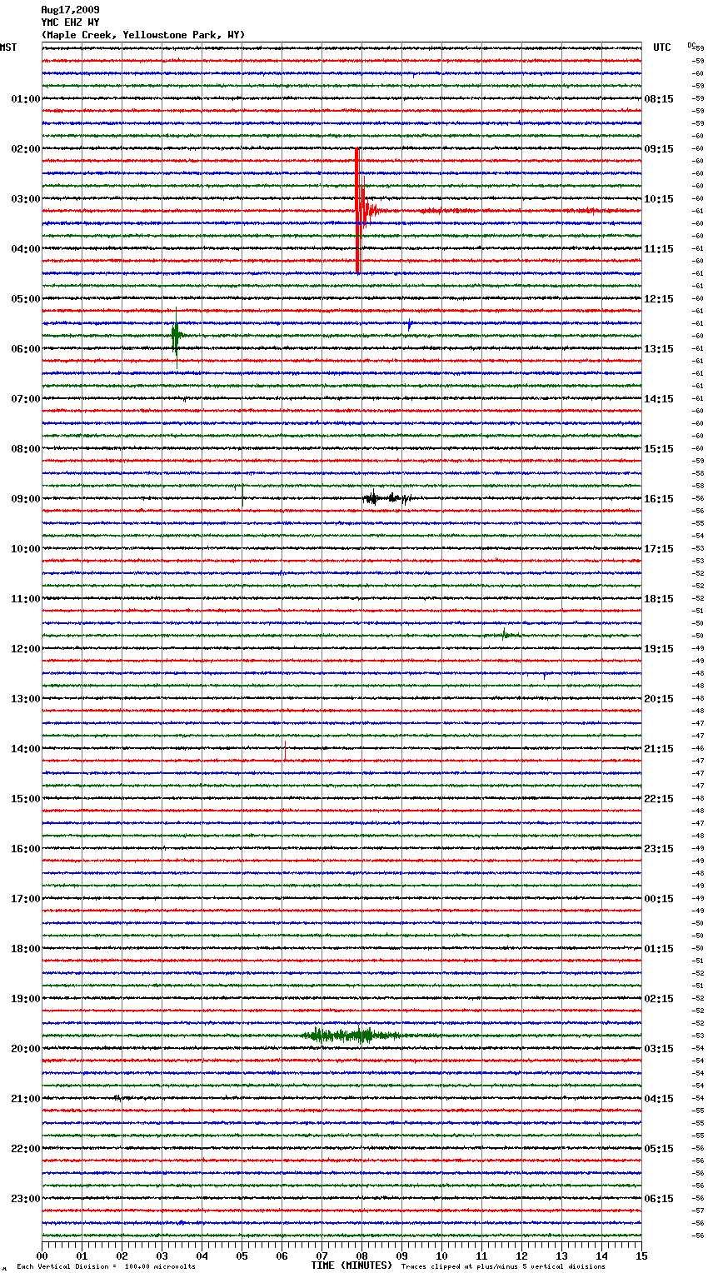
Task: Click the UTC time zone header
Action: (662, 47)
